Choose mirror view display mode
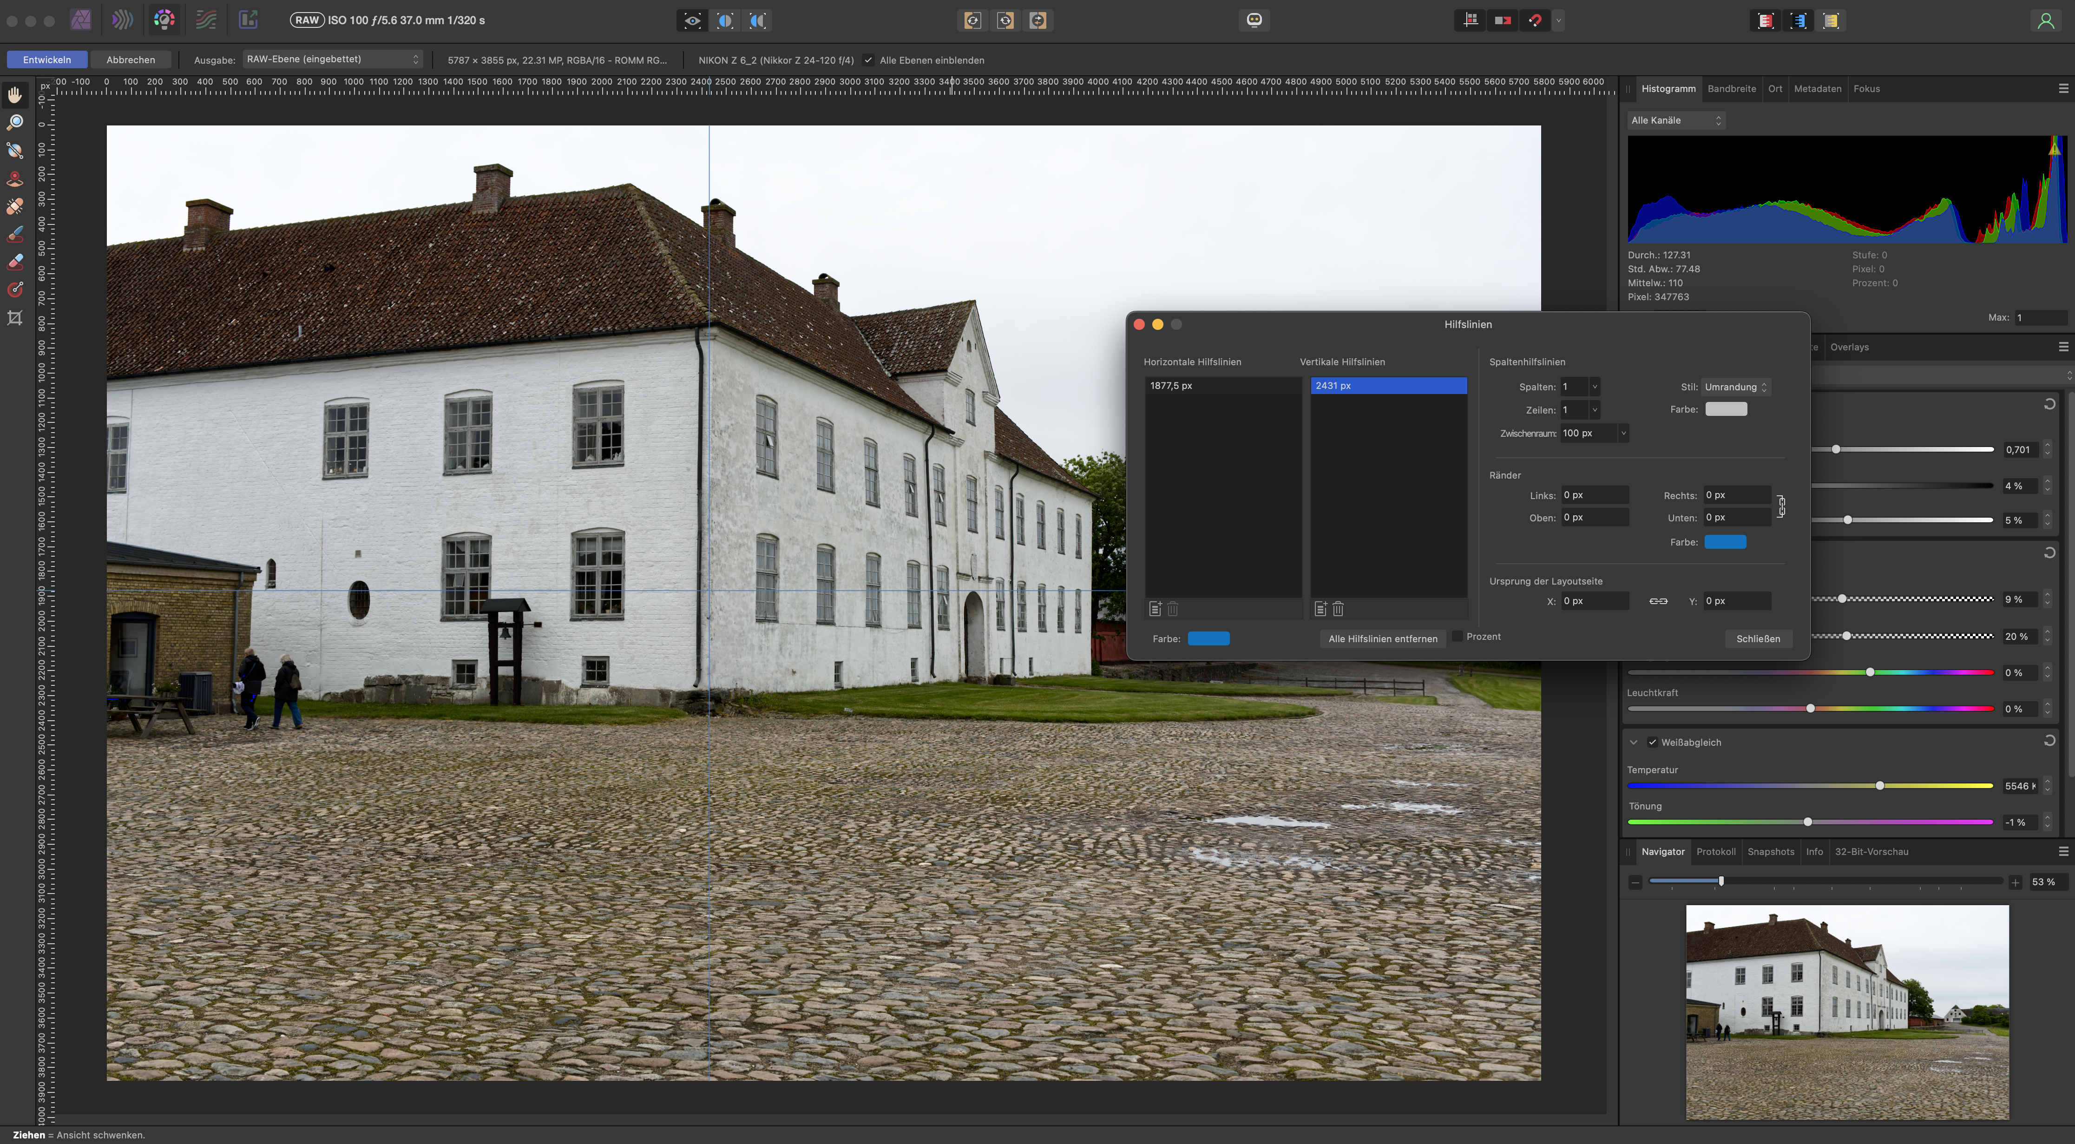The image size is (2075, 1144). [x=757, y=21]
